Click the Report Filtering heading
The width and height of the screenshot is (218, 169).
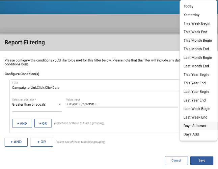[25, 42]
